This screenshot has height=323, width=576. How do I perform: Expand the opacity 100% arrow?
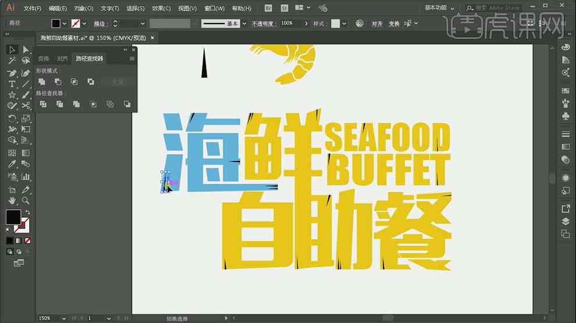(306, 23)
